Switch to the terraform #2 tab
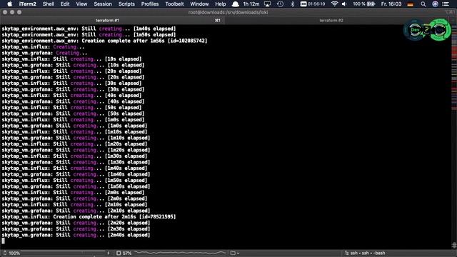 click(331, 21)
